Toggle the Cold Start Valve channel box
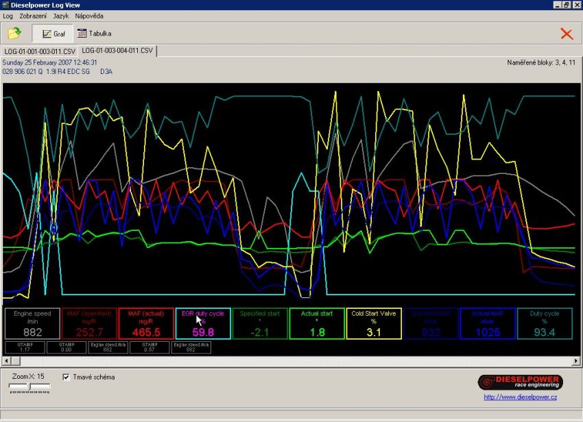Image resolution: width=583 pixels, height=422 pixels. [x=374, y=323]
